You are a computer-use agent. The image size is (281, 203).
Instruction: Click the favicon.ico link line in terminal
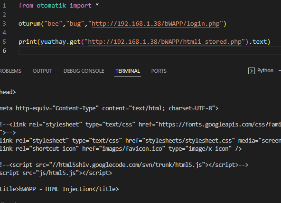point(121,149)
